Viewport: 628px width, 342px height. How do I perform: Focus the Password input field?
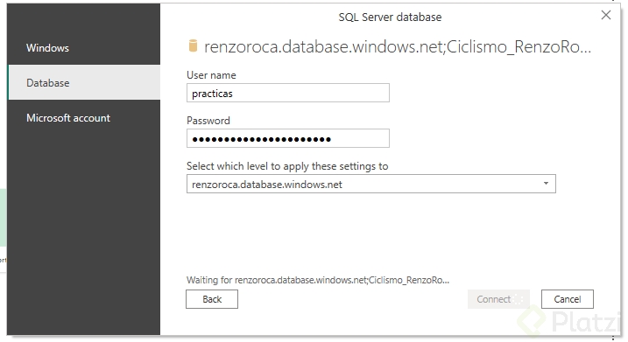[x=287, y=138]
